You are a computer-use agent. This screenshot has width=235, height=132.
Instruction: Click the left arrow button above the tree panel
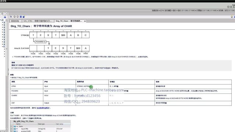[4, 14]
